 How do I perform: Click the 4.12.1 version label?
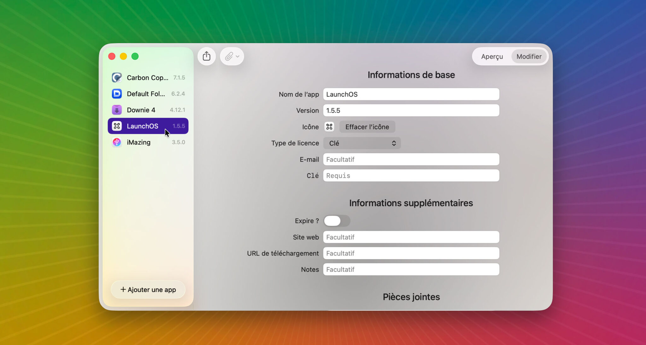[177, 110]
